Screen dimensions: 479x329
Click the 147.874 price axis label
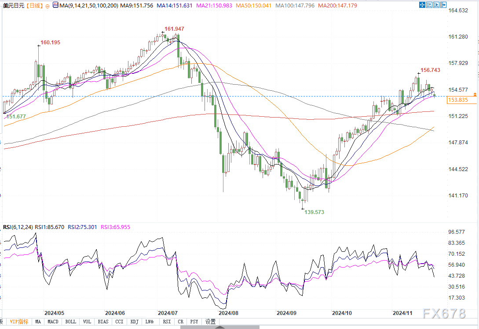458,143
